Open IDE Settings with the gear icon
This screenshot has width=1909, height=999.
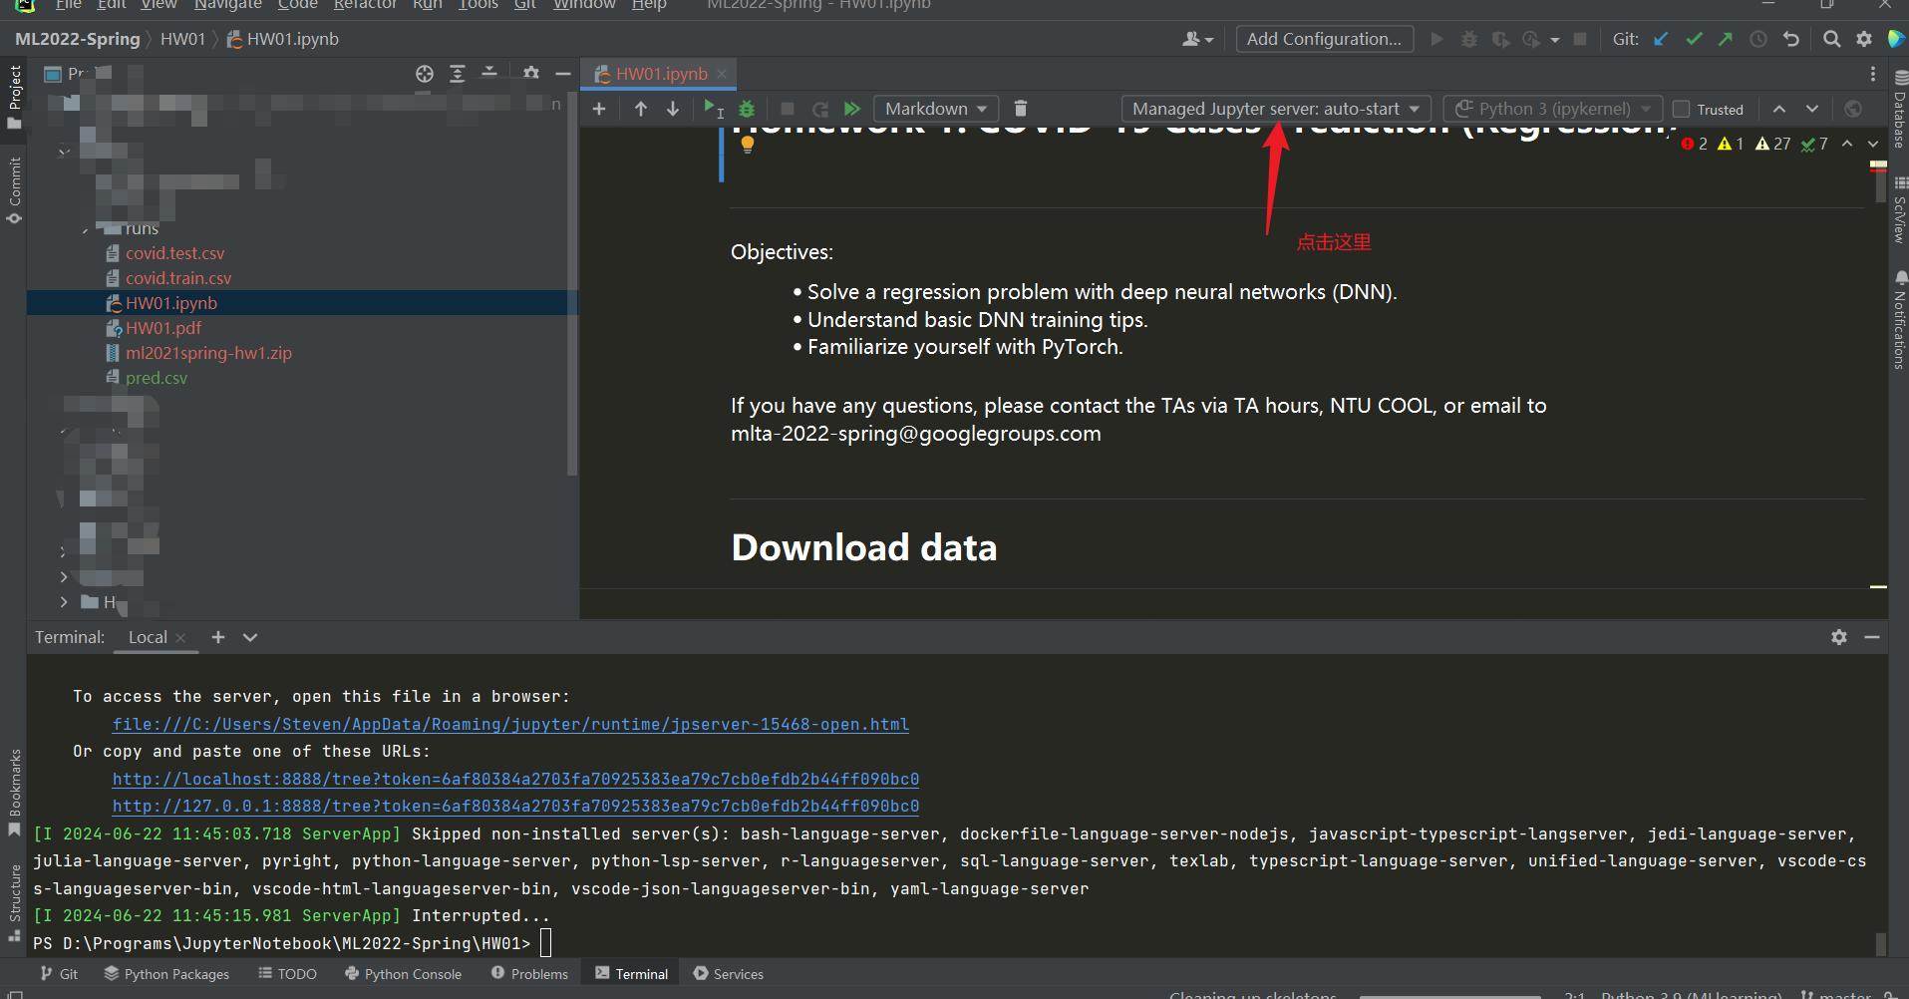(1863, 39)
